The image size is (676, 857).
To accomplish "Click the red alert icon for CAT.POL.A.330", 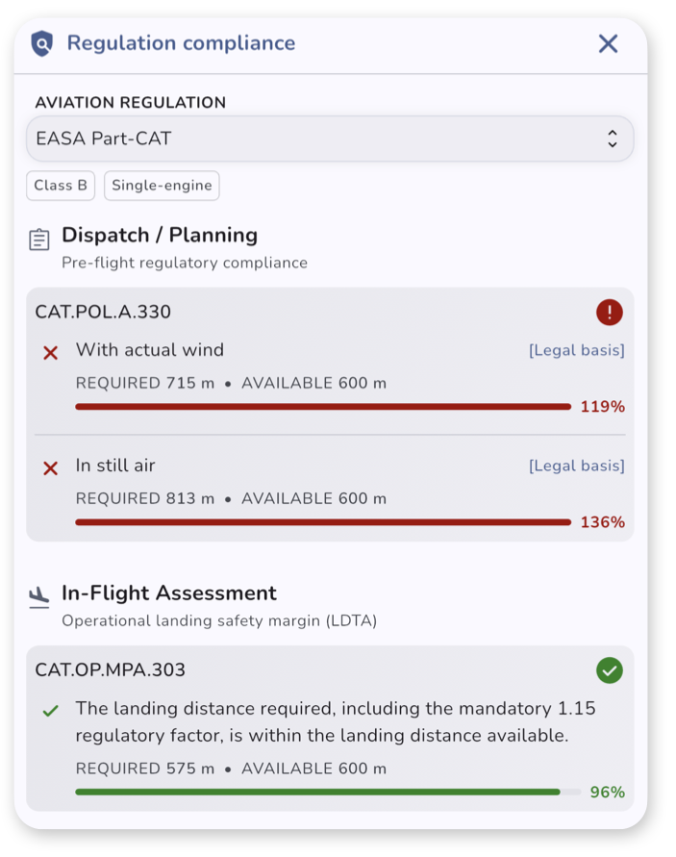I will tap(610, 313).
